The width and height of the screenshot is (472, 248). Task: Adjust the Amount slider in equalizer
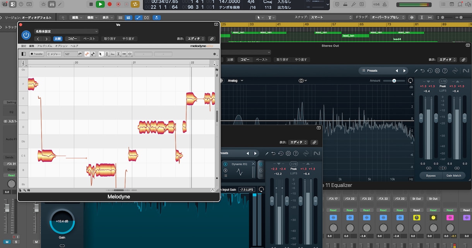[x=394, y=80]
